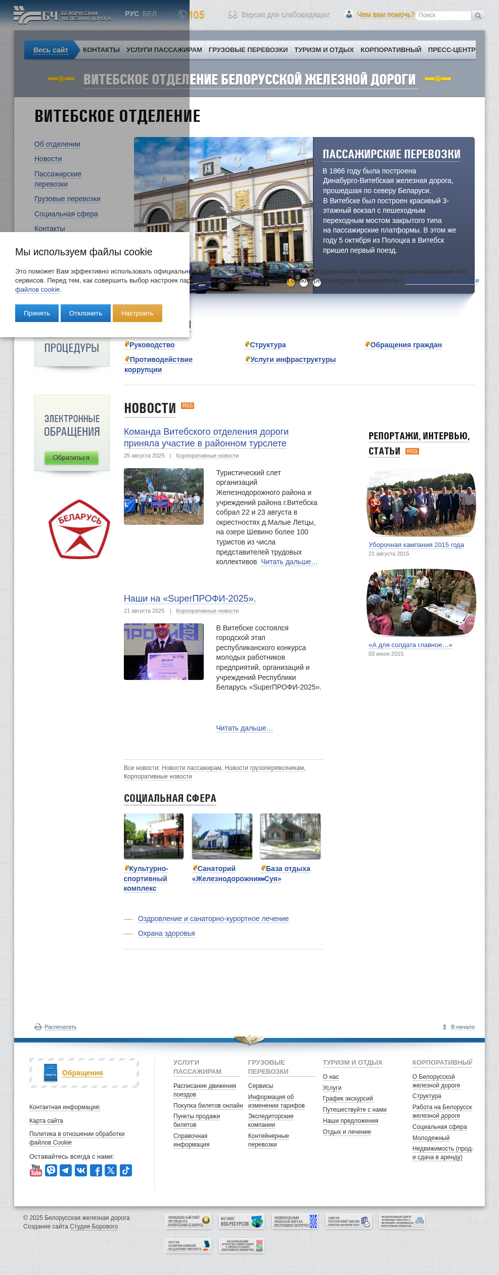Click the search magnifier icon
Image resolution: width=499 pixels, height=1275 pixels.
point(478,16)
